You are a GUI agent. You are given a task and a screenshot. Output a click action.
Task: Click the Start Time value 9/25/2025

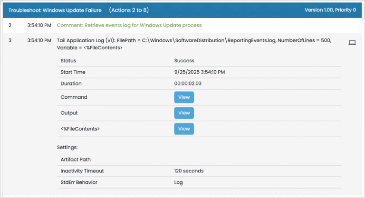pyautogui.click(x=200, y=72)
